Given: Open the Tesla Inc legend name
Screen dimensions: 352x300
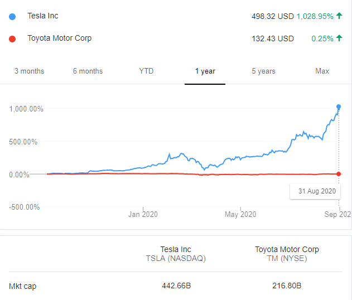Looking at the screenshot, I should [43, 16].
